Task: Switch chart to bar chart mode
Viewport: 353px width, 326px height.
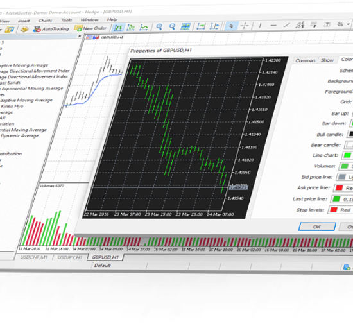Action: [118, 28]
